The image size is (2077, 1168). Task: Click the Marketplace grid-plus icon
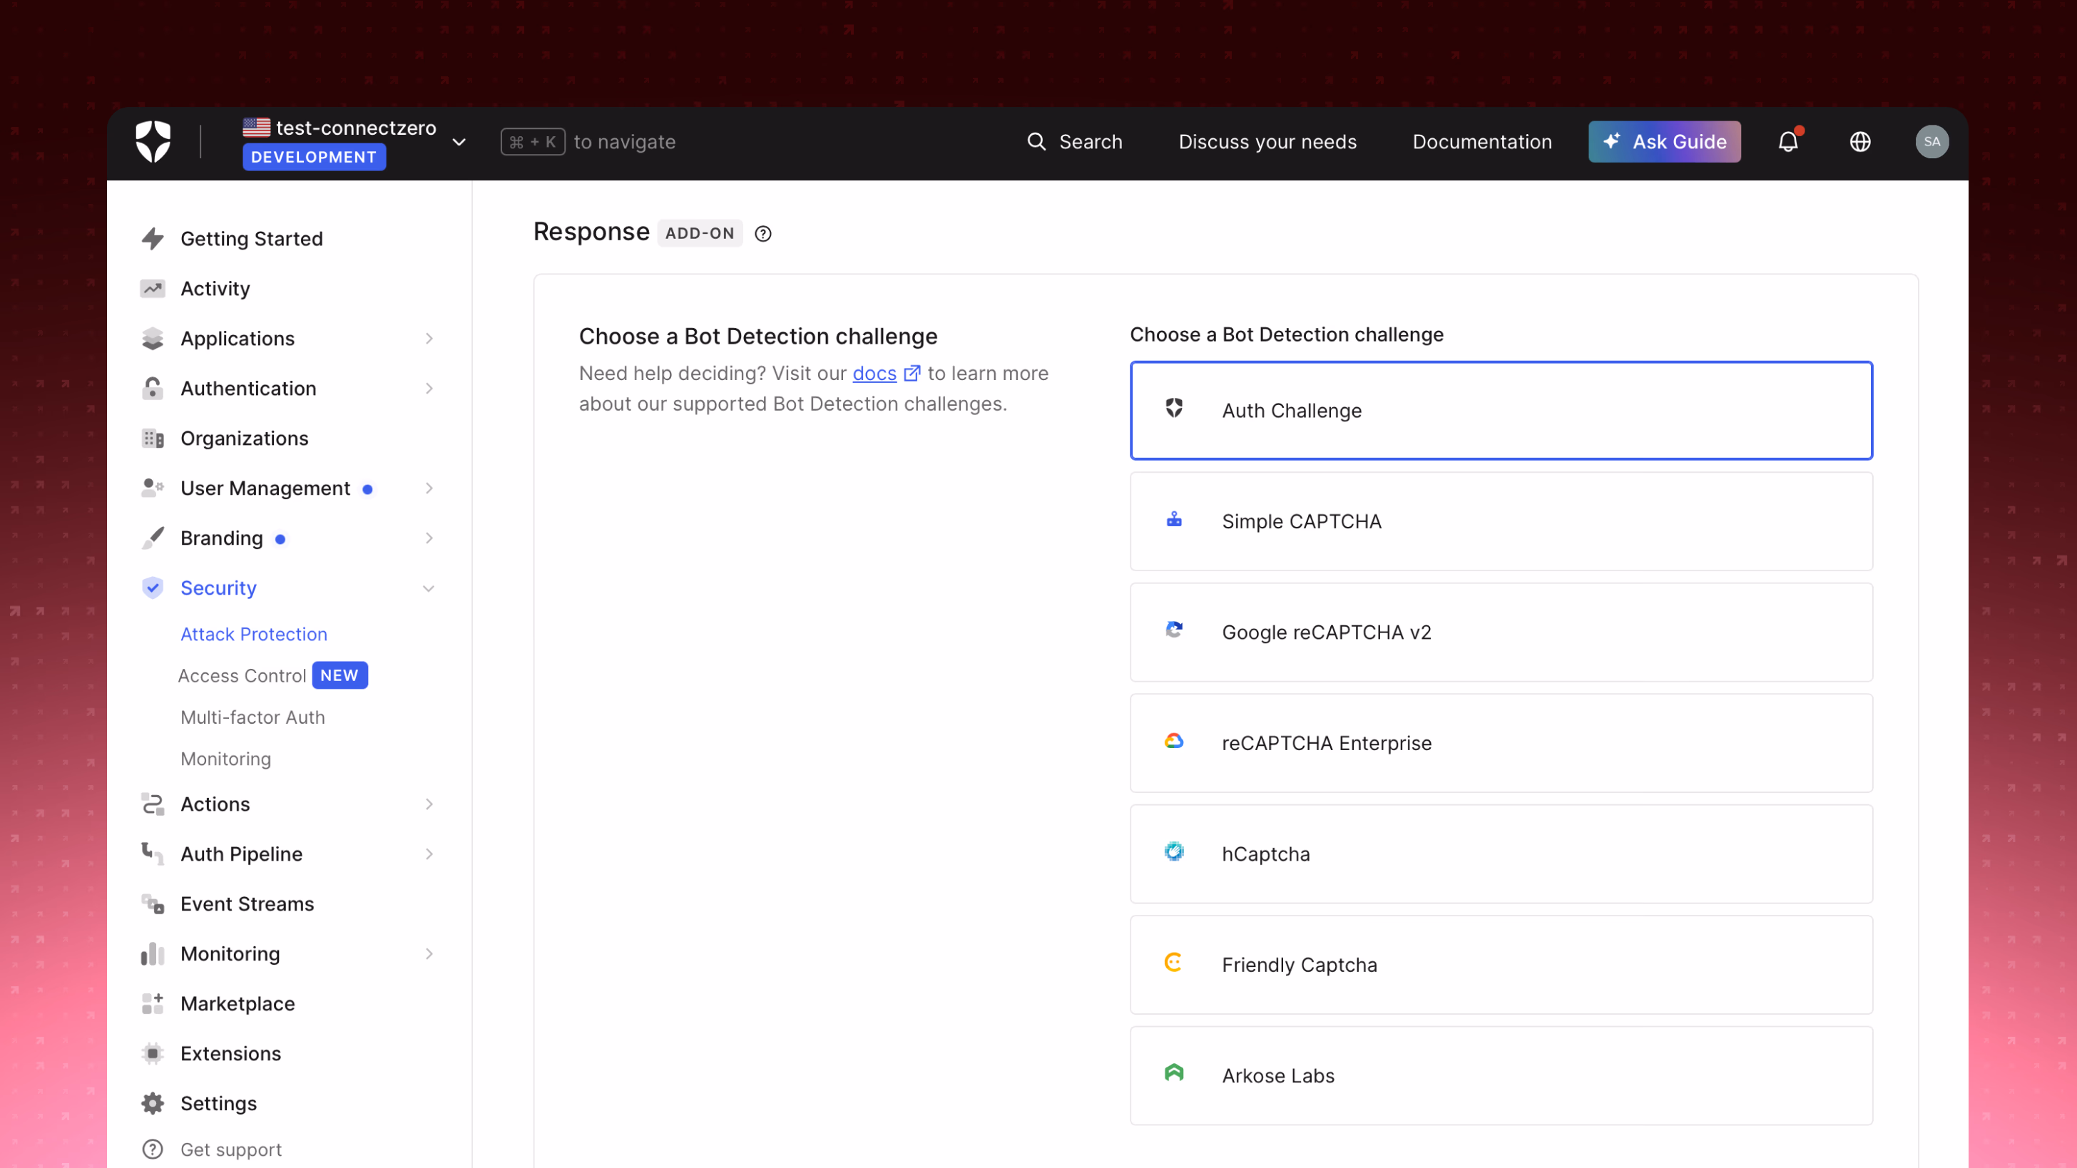153,1005
